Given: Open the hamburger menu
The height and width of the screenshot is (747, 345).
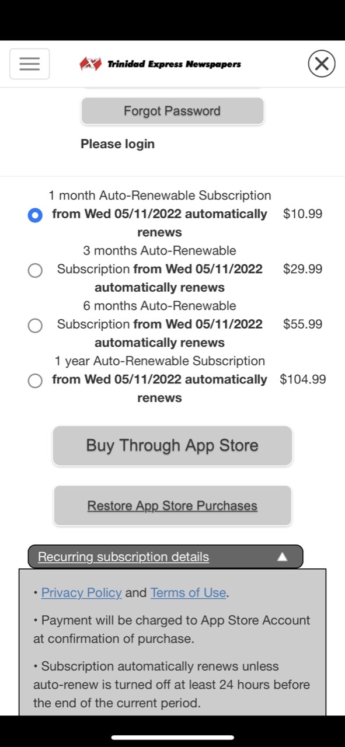Looking at the screenshot, I should [29, 64].
